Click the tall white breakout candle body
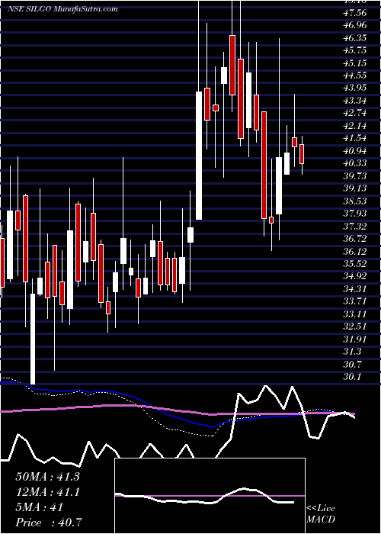381x534 pixels. point(199,156)
